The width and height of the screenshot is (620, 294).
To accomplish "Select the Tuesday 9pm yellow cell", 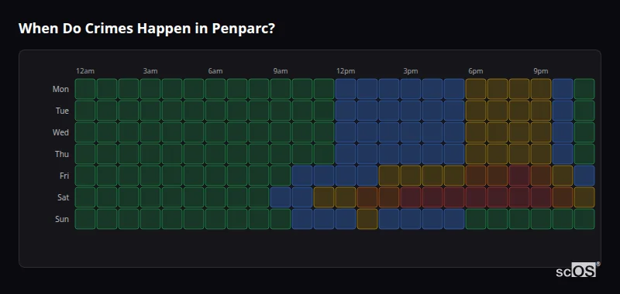I will [541, 111].
